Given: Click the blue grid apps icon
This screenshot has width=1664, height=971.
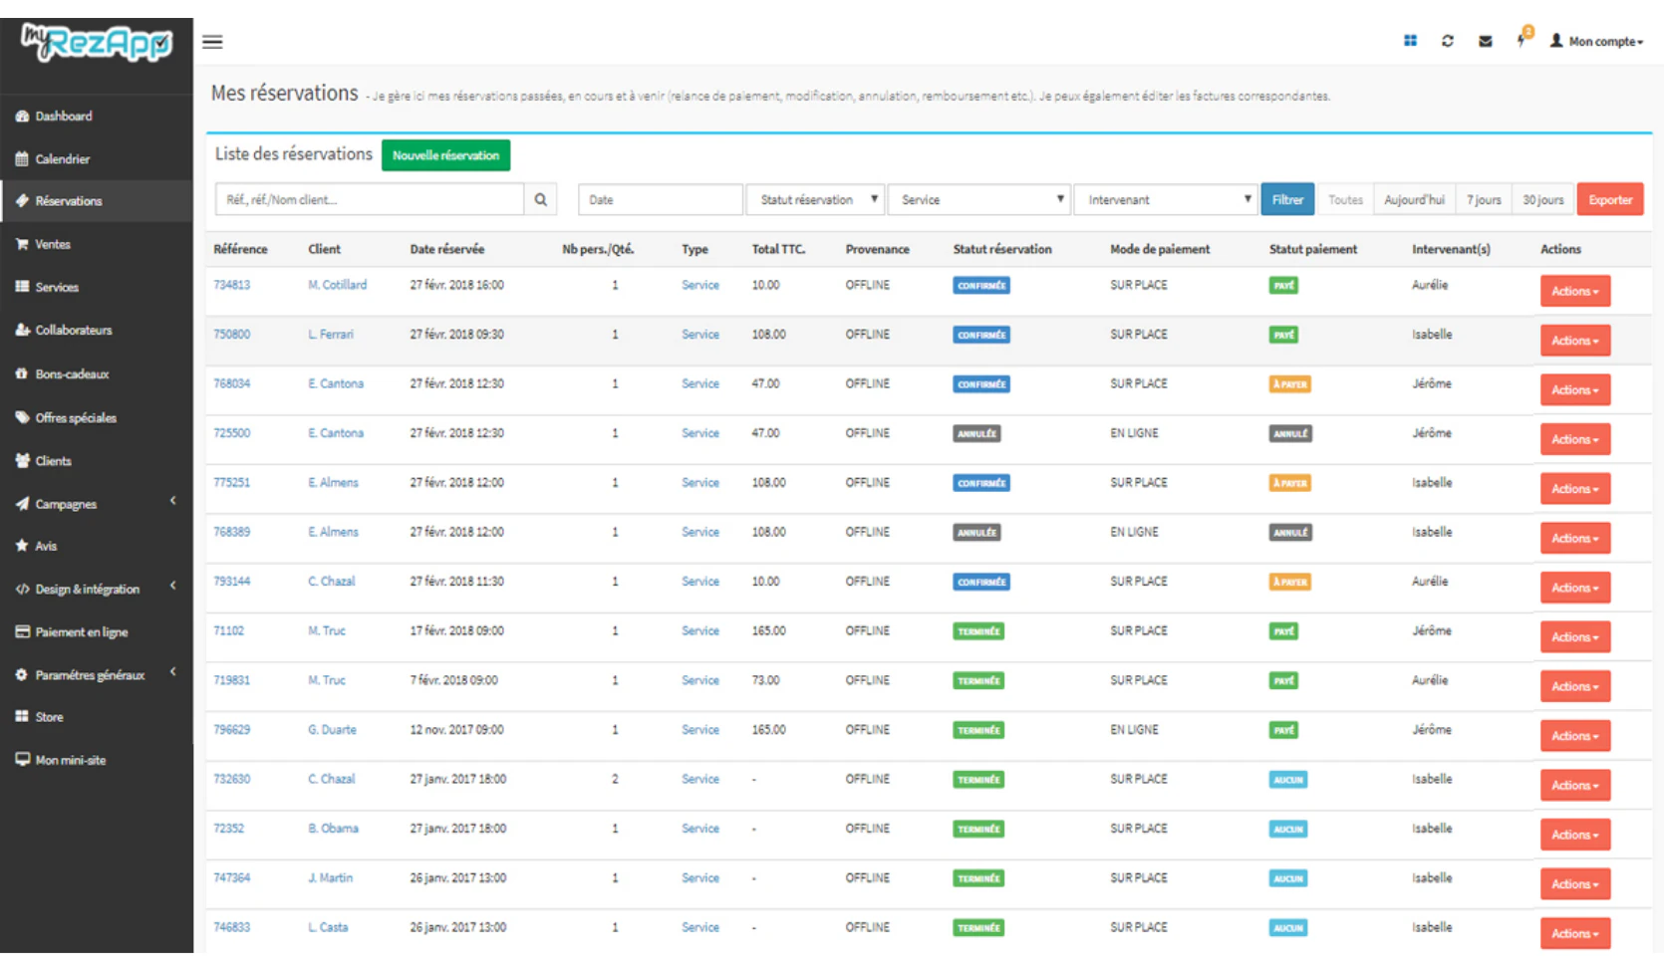Looking at the screenshot, I should pyautogui.click(x=1410, y=41).
